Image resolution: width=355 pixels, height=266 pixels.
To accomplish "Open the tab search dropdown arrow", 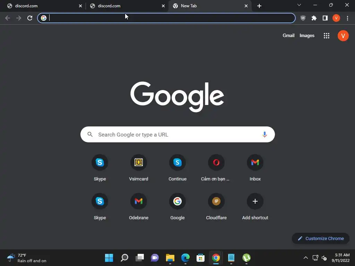I will click(299, 5).
